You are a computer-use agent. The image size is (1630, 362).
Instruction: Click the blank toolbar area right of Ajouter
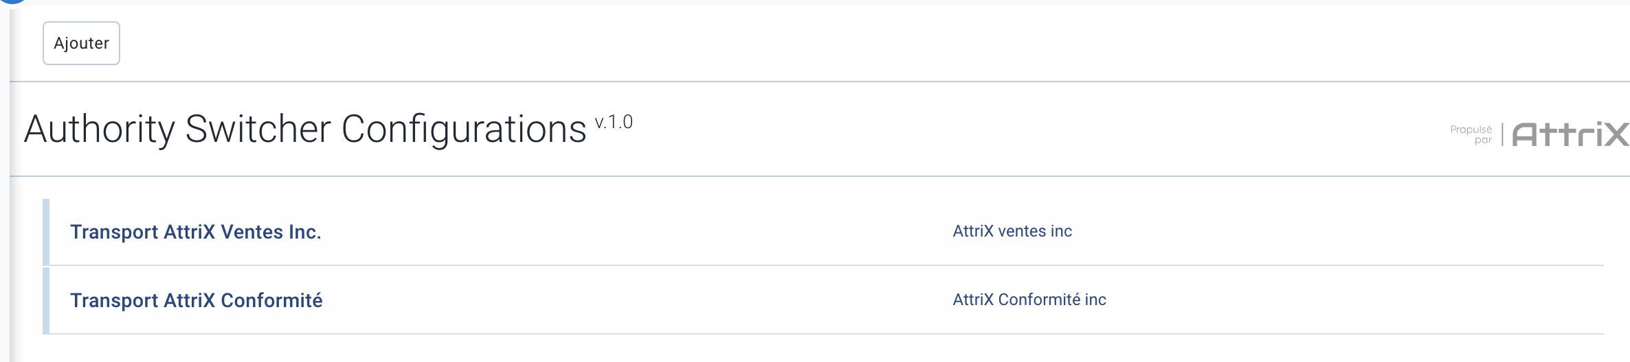[x=825, y=43]
